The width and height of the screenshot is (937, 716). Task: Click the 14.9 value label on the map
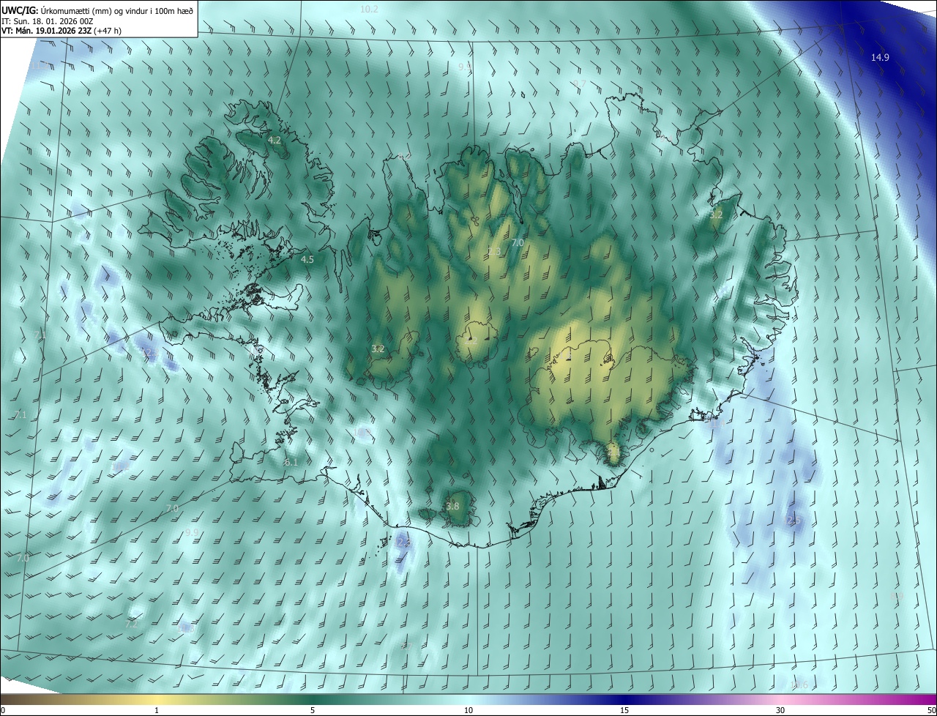pos(880,58)
